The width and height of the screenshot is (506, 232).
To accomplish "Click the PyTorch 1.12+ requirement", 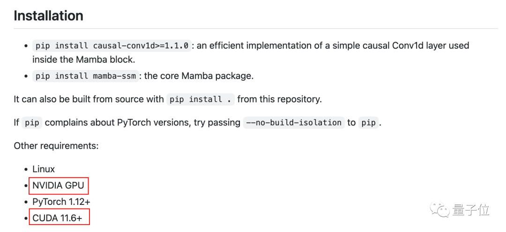I will point(61,202).
